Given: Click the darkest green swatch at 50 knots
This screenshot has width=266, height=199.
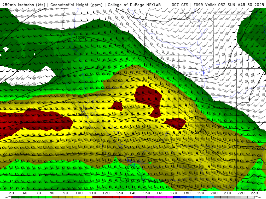Looking at the screenshot, I should (15, 197).
